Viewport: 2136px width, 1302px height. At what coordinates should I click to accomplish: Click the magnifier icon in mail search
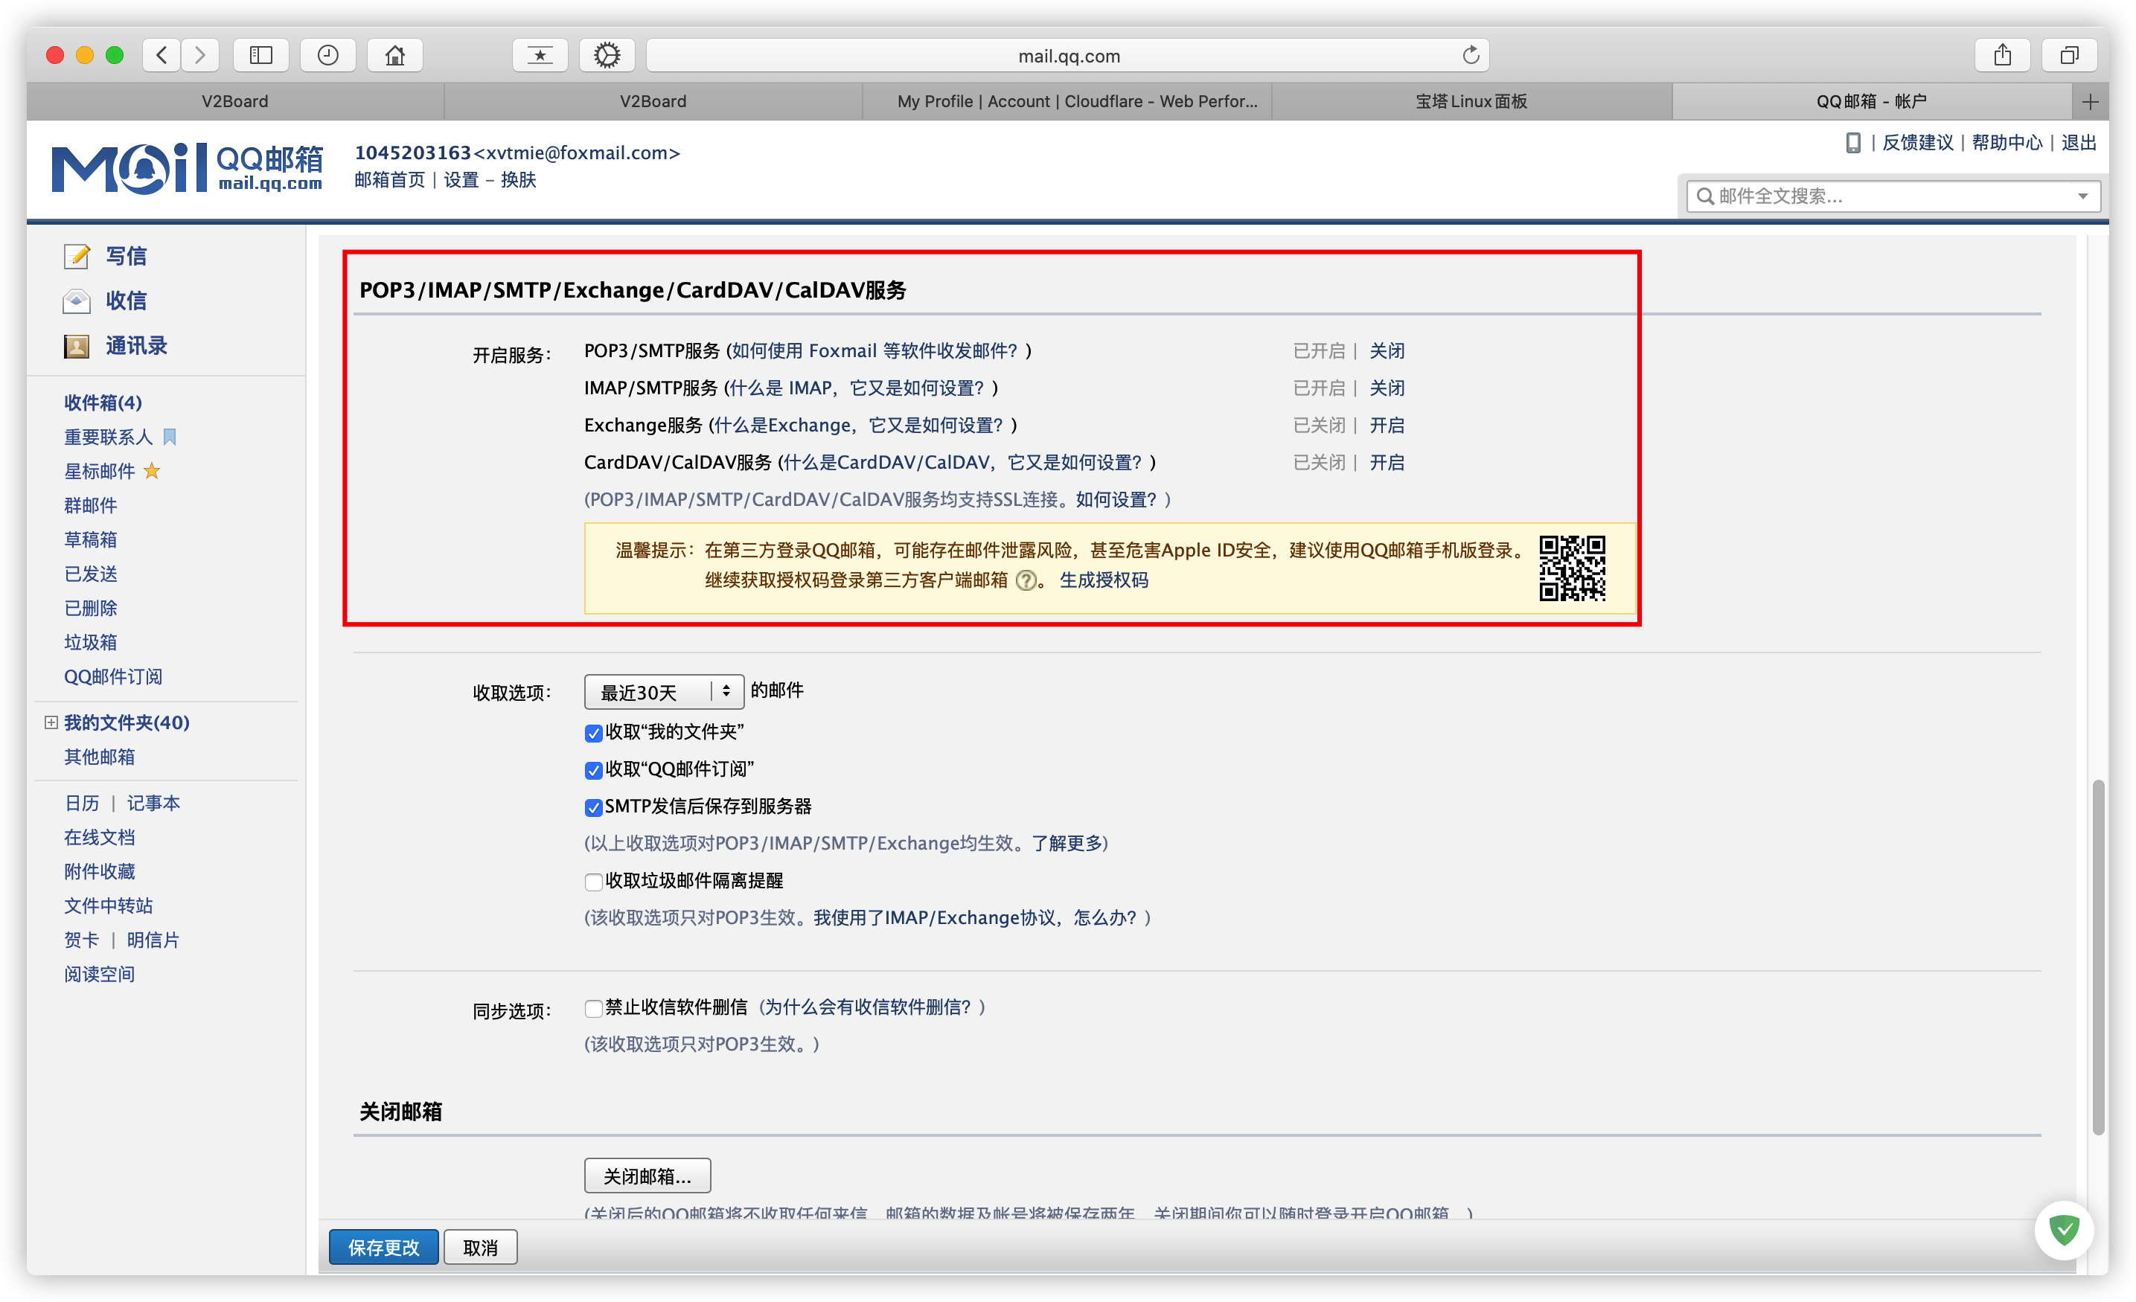pyautogui.click(x=1704, y=196)
